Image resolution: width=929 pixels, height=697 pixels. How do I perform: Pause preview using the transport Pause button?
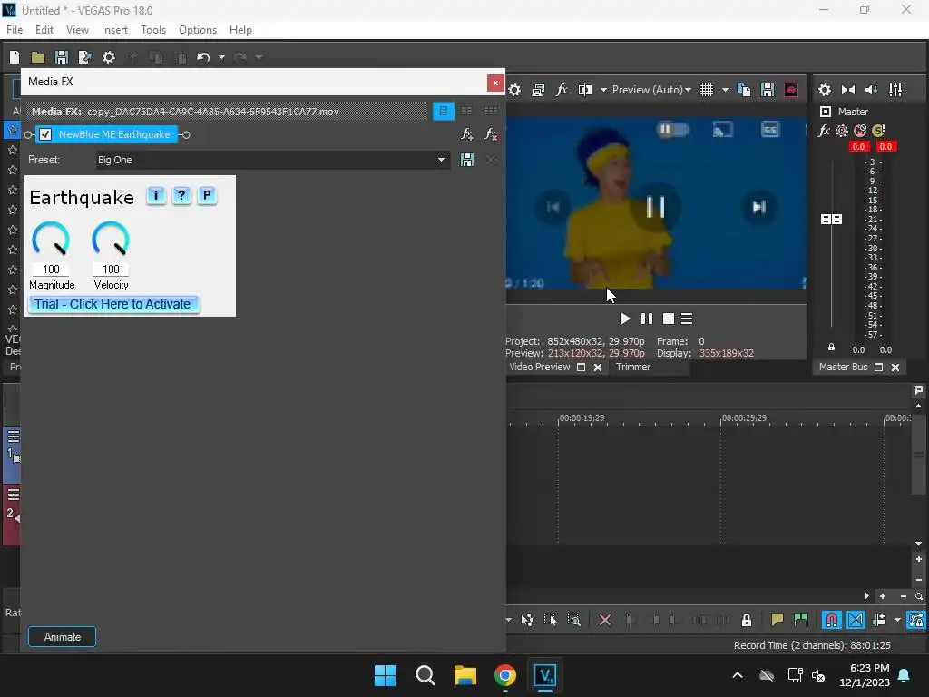tap(647, 319)
